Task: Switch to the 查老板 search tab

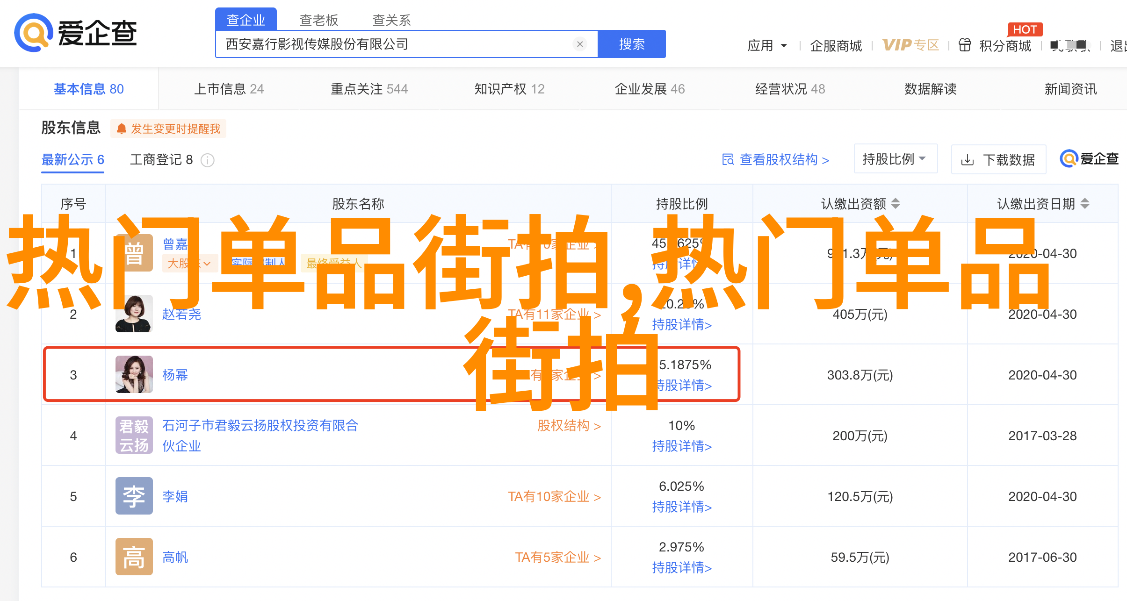Action: (319, 20)
